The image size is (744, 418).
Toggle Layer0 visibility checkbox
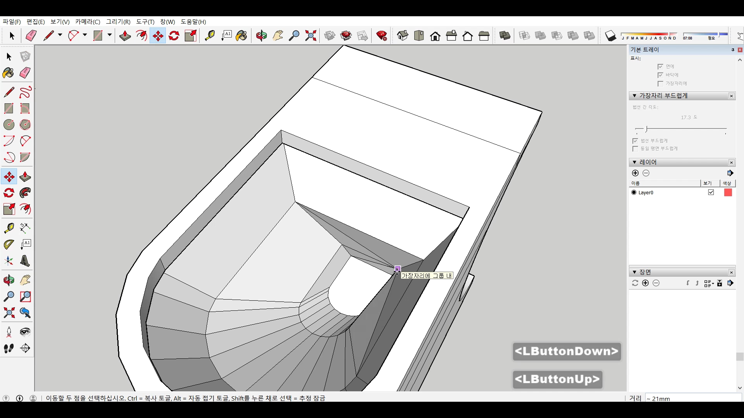(711, 192)
